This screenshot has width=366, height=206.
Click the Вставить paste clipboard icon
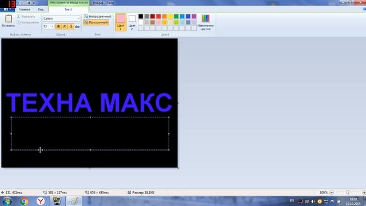(9, 18)
